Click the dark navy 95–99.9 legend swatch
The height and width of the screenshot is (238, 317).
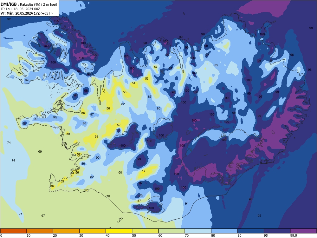click(277, 231)
